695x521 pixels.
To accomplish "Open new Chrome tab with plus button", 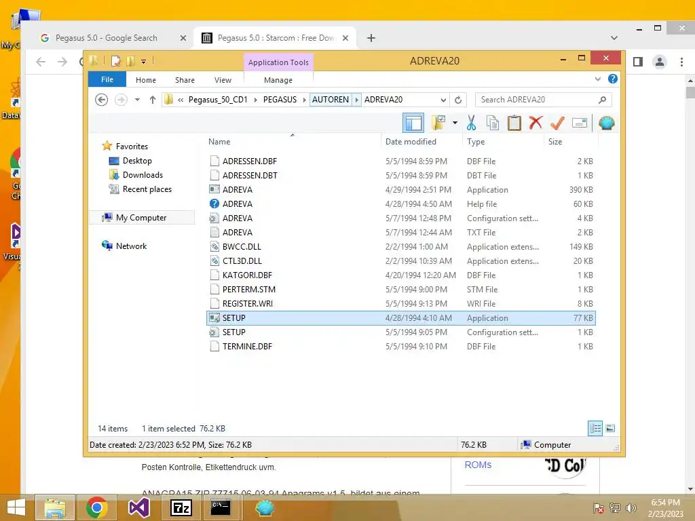I will [371, 38].
